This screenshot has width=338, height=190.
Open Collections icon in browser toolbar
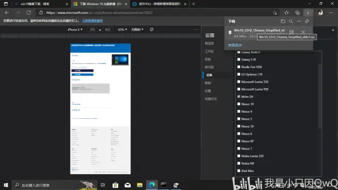pos(298,13)
